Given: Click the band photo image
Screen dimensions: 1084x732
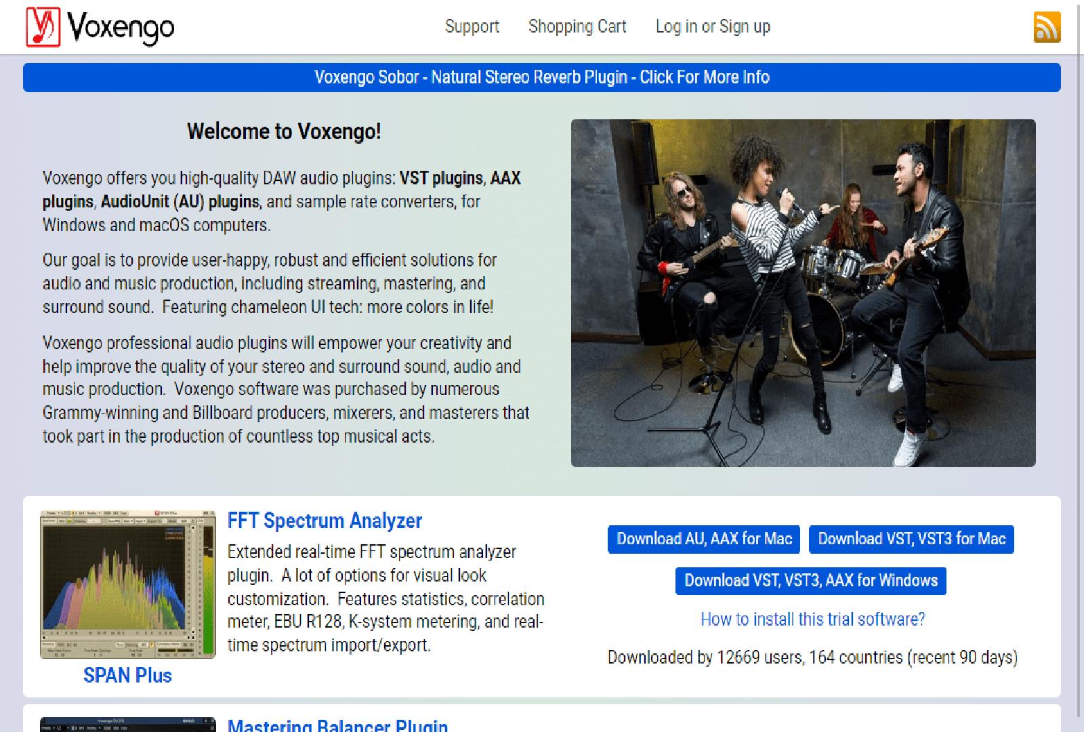Looking at the screenshot, I should tap(803, 293).
